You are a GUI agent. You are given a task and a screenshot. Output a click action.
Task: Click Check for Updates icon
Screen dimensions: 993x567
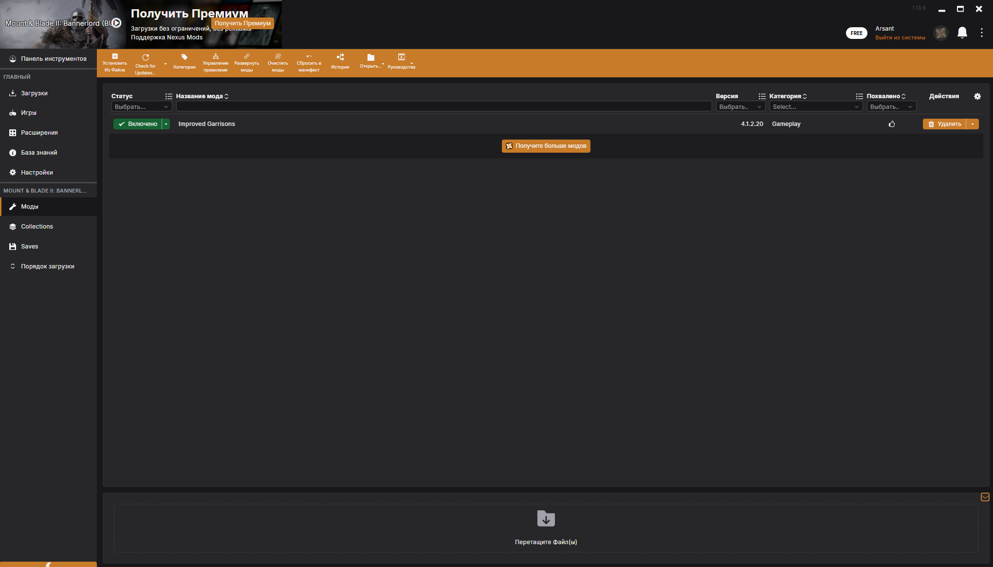click(146, 57)
